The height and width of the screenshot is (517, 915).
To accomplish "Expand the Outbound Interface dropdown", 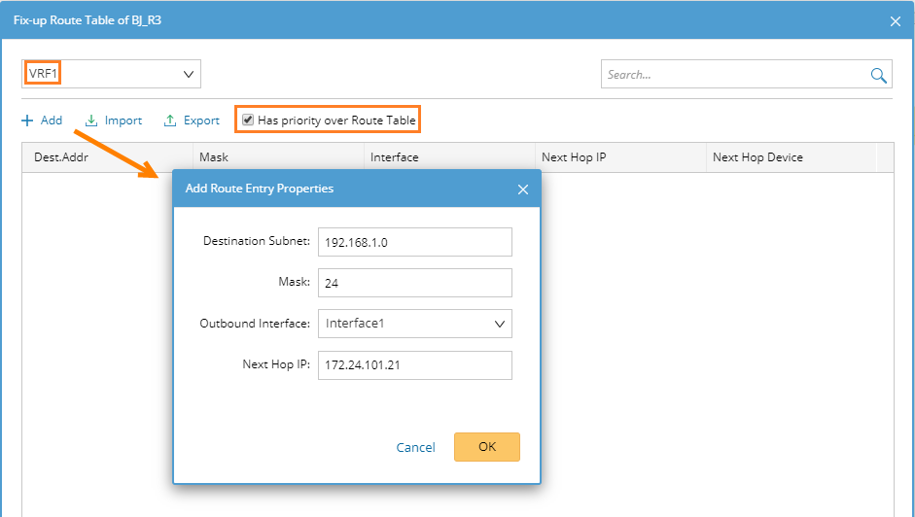I will point(500,324).
